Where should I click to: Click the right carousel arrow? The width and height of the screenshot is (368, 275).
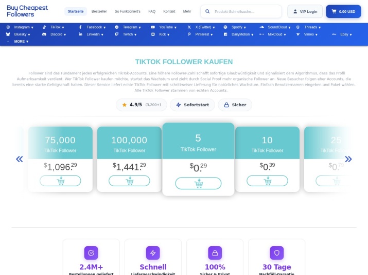click(348, 159)
